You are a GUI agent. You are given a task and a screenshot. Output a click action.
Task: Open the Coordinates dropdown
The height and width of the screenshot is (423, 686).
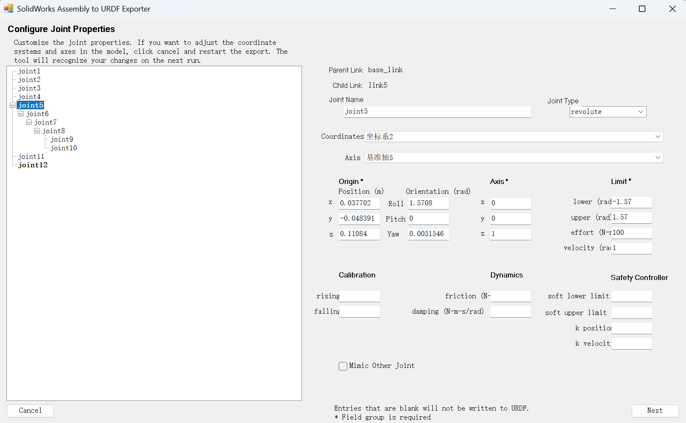(x=514, y=137)
